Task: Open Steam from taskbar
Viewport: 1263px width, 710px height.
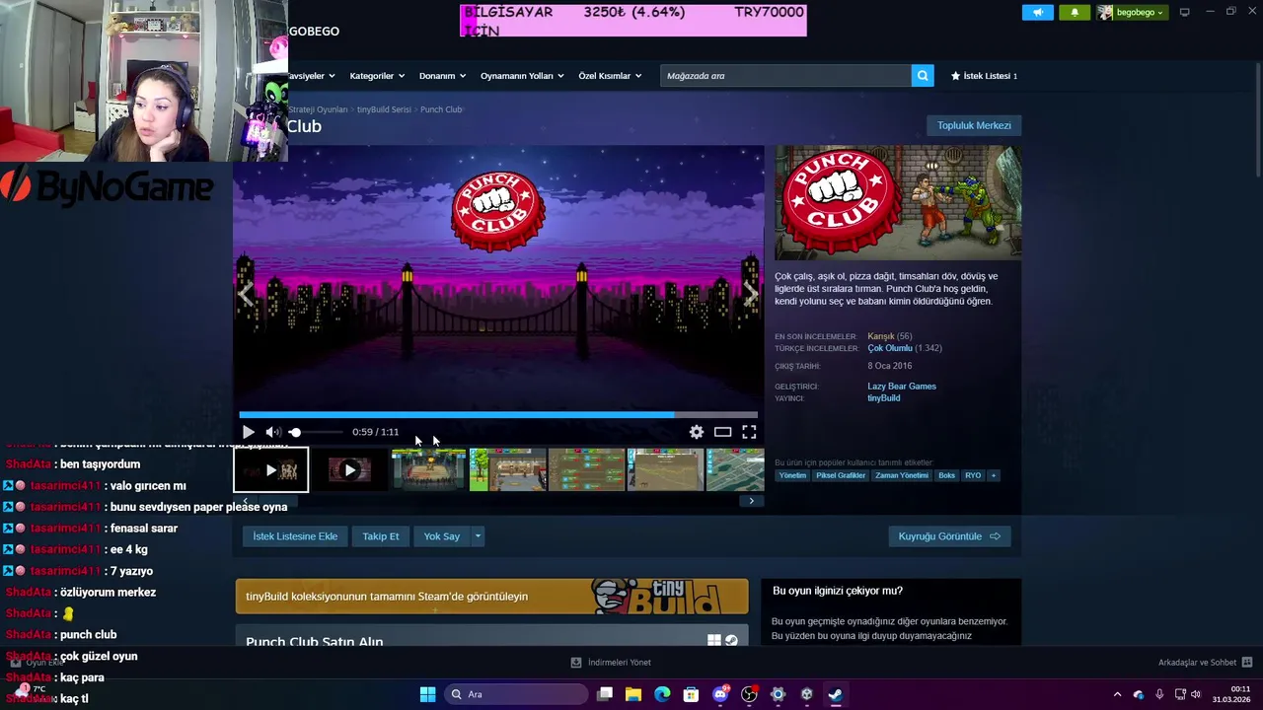Action: pyautogui.click(x=835, y=694)
